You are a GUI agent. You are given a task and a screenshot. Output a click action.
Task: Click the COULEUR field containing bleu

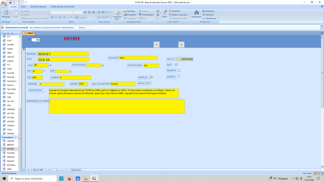point(138,58)
